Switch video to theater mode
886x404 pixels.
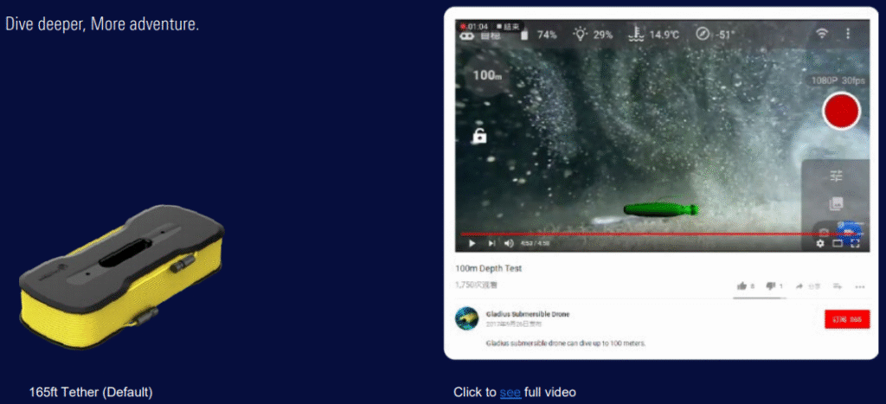[838, 244]
